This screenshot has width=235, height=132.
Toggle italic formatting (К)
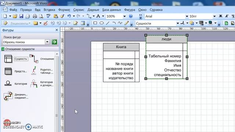pos(227,16)
